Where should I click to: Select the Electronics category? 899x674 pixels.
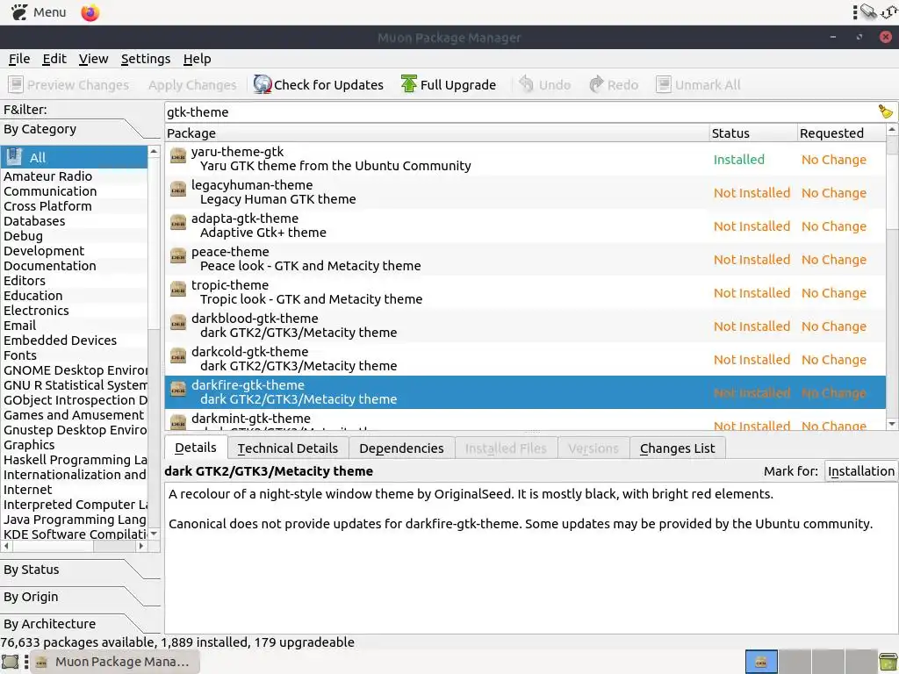tap(74, 310)
